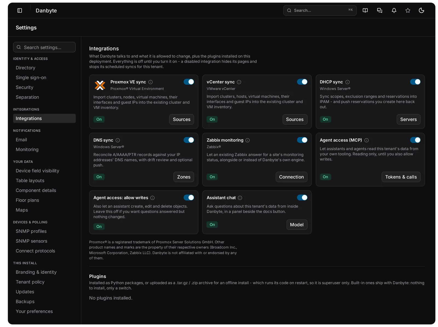Focus the top Search... field
Image resolution: width=438 pixels, height=327 pixels.
coord(320,10)
